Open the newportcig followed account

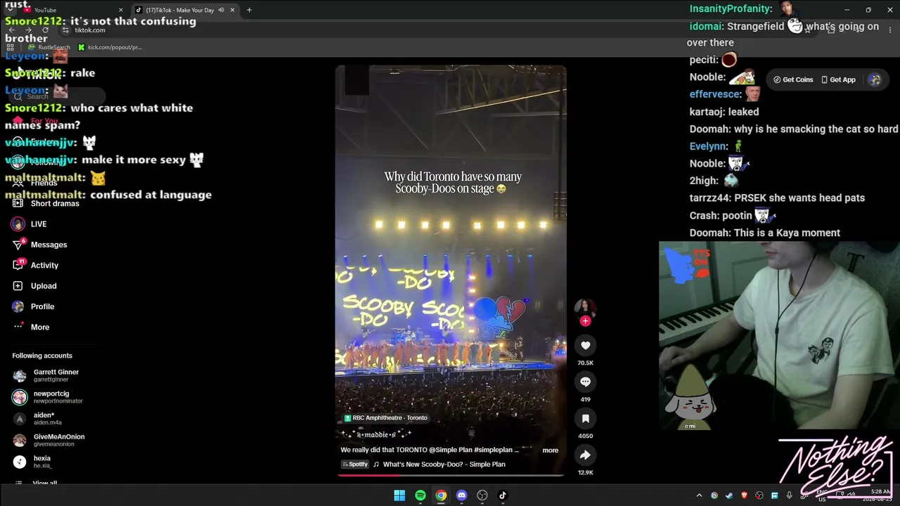(x=48, y=397)
